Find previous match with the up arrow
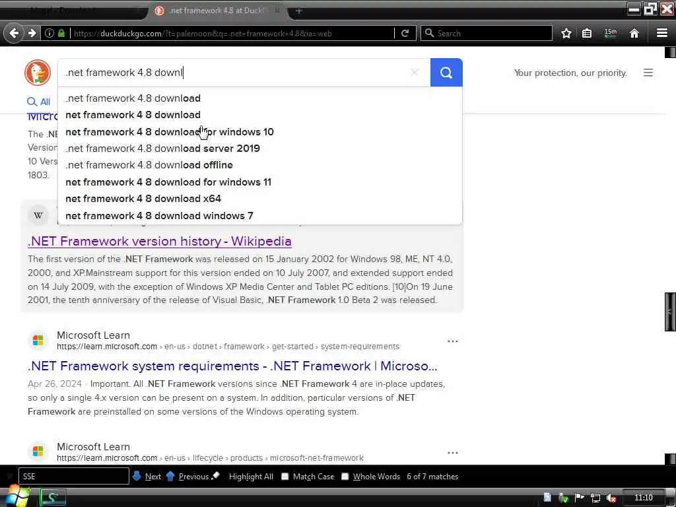Image resolution: width=676 pixels, height=507 pixels. click(187, 477)
